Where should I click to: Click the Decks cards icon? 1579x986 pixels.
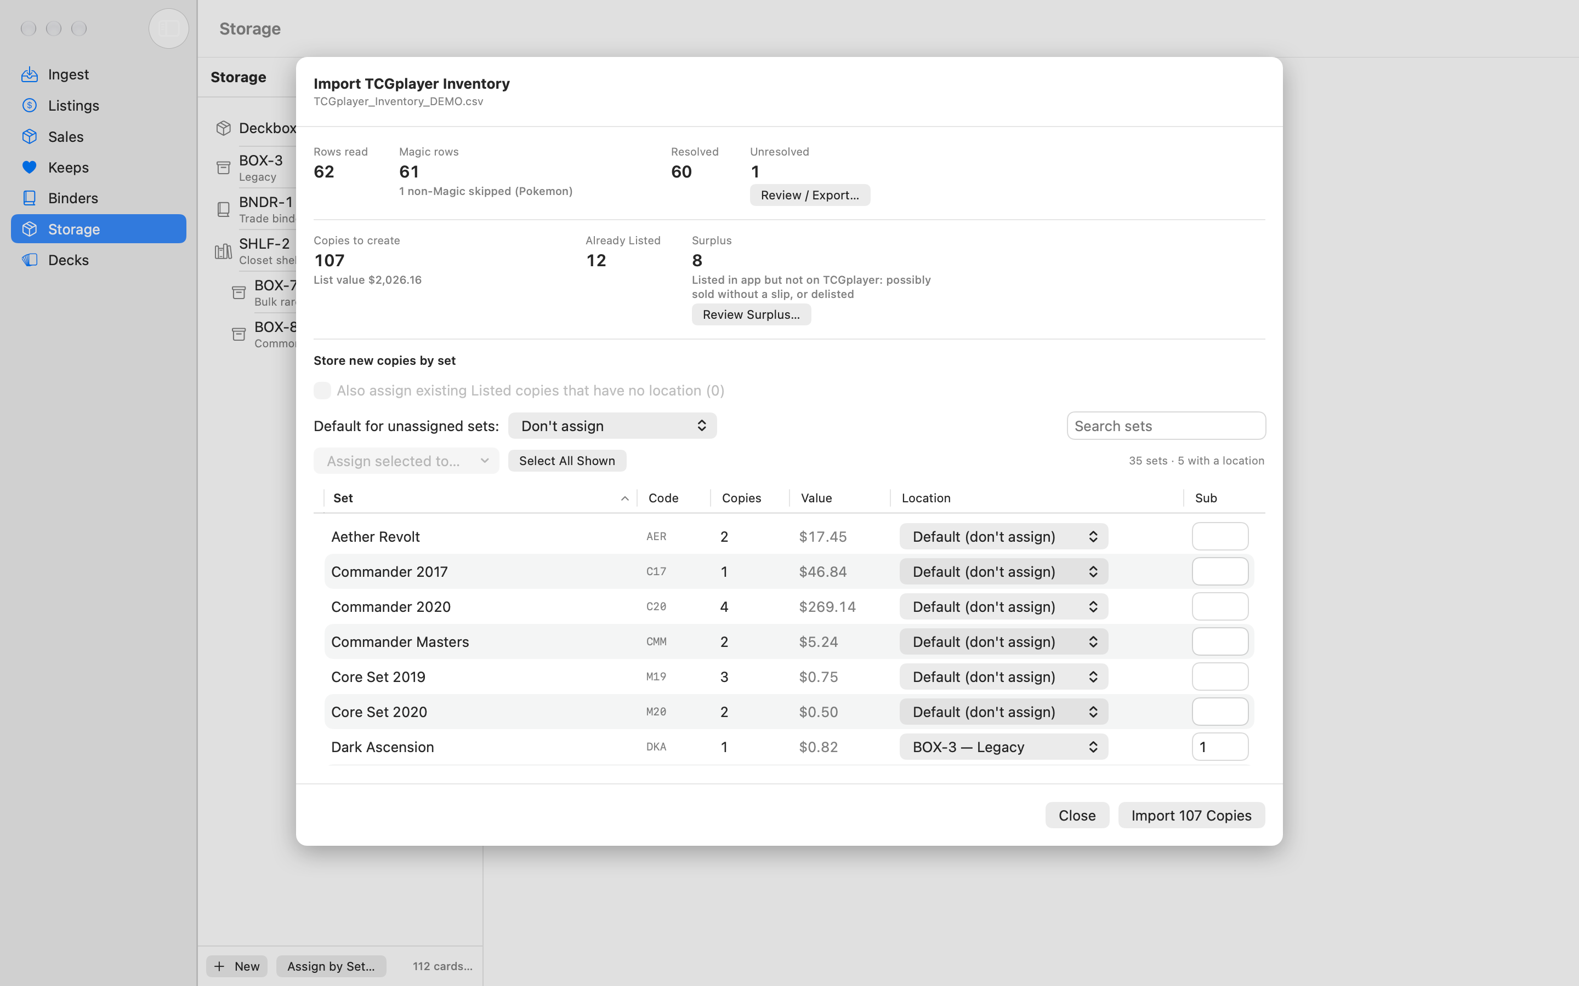[30, 260]
